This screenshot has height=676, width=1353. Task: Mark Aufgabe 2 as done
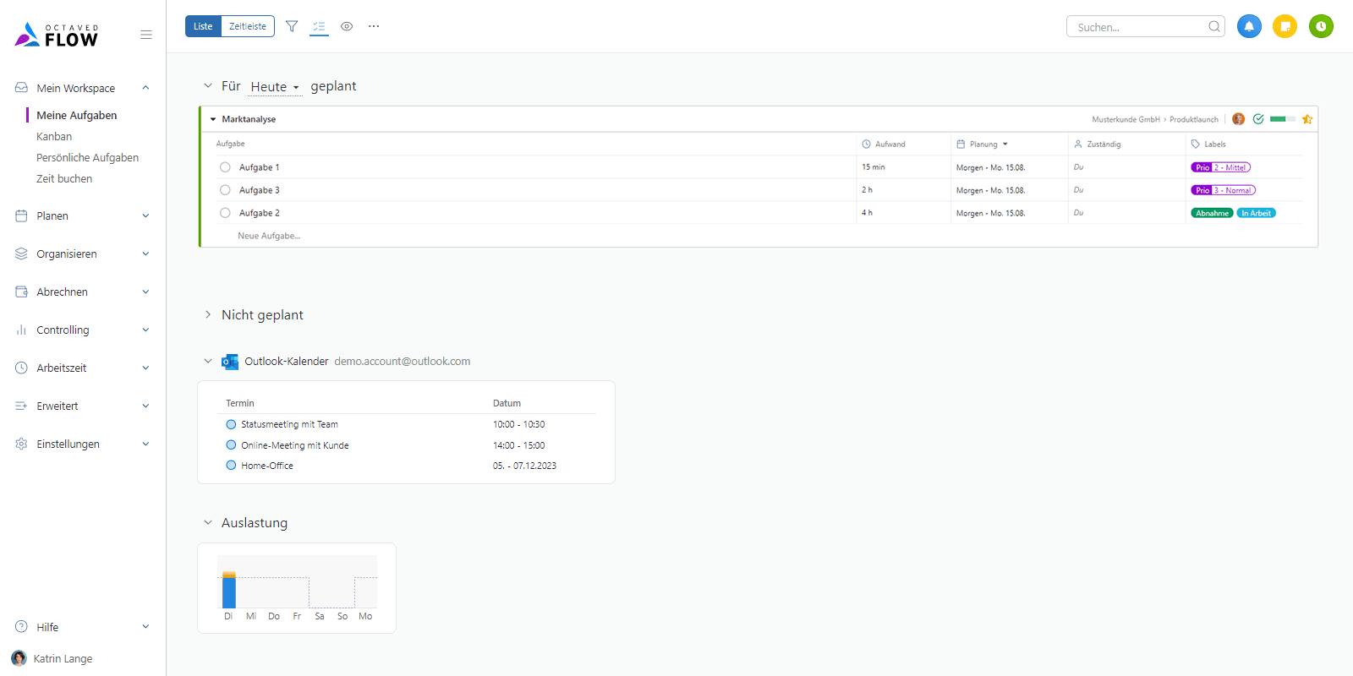pos(225,213)
